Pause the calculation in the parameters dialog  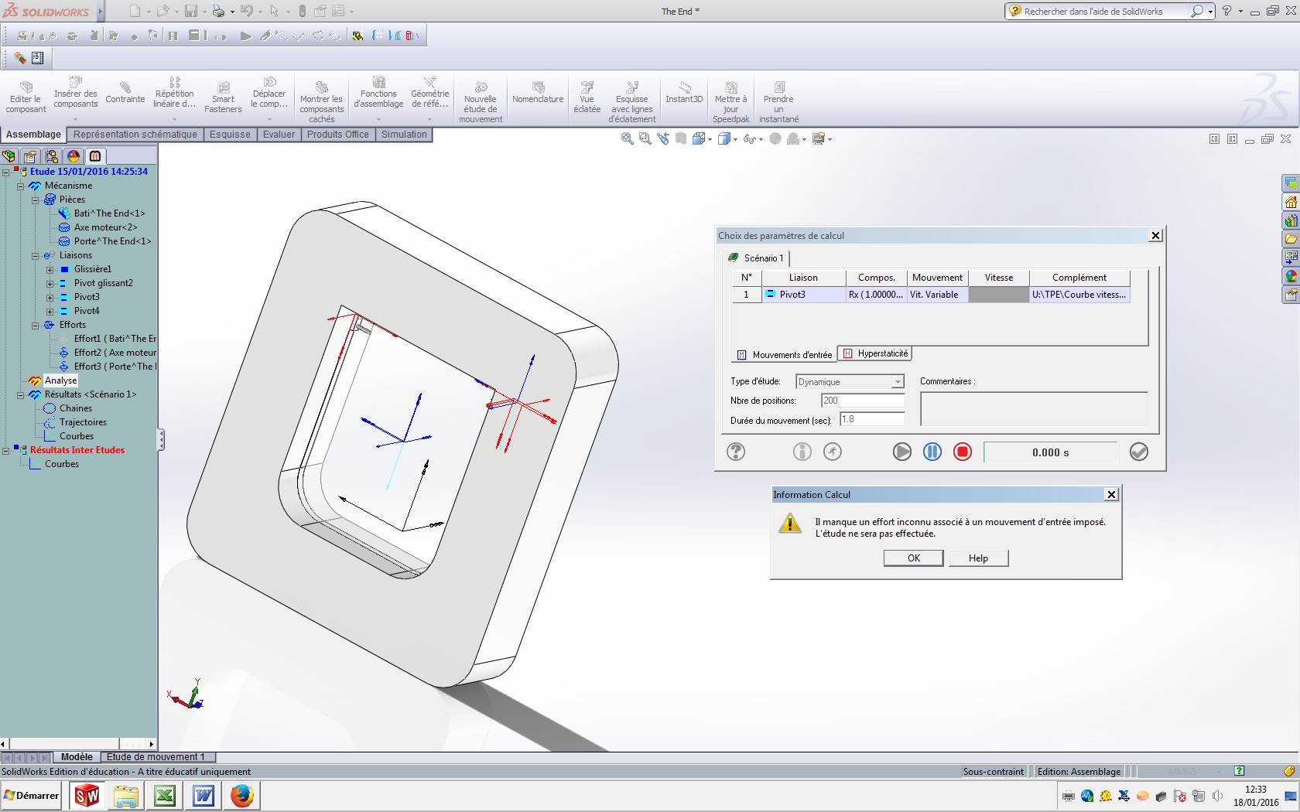pos(932,452)
